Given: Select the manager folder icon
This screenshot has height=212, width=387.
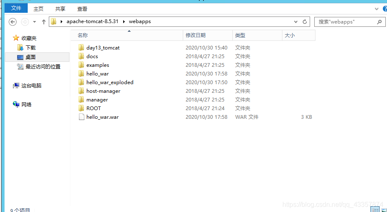Looking at the screenshot, I should coord(81,99).
